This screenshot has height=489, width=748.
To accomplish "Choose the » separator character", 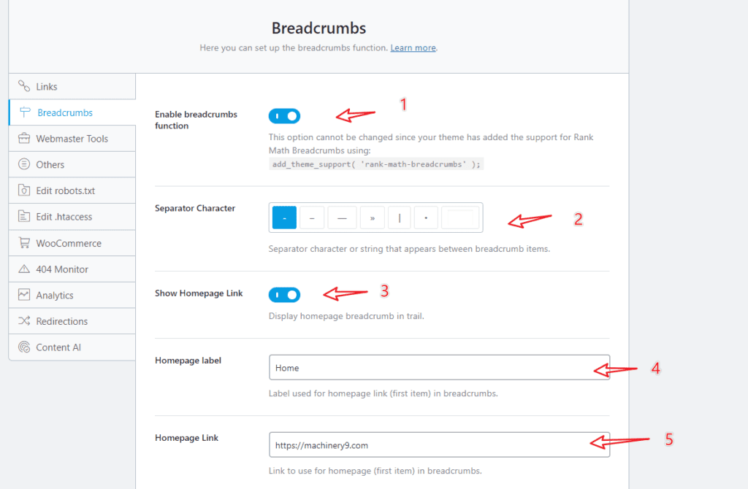I will pos(372,217).
